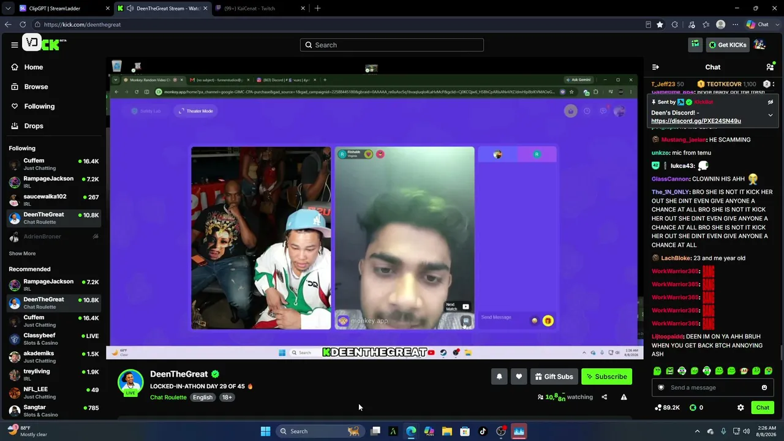This screenshot has height=441, width=784.
Task: Open Cuffem channel in Following list
Action: coord(53,164)
